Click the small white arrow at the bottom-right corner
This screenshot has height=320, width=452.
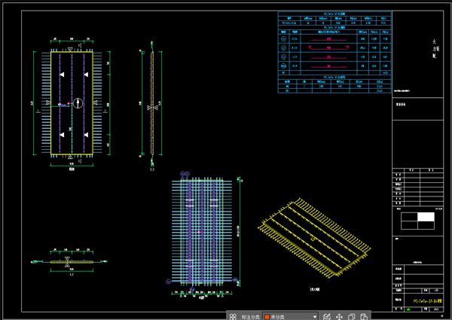(x=442, y=316)
